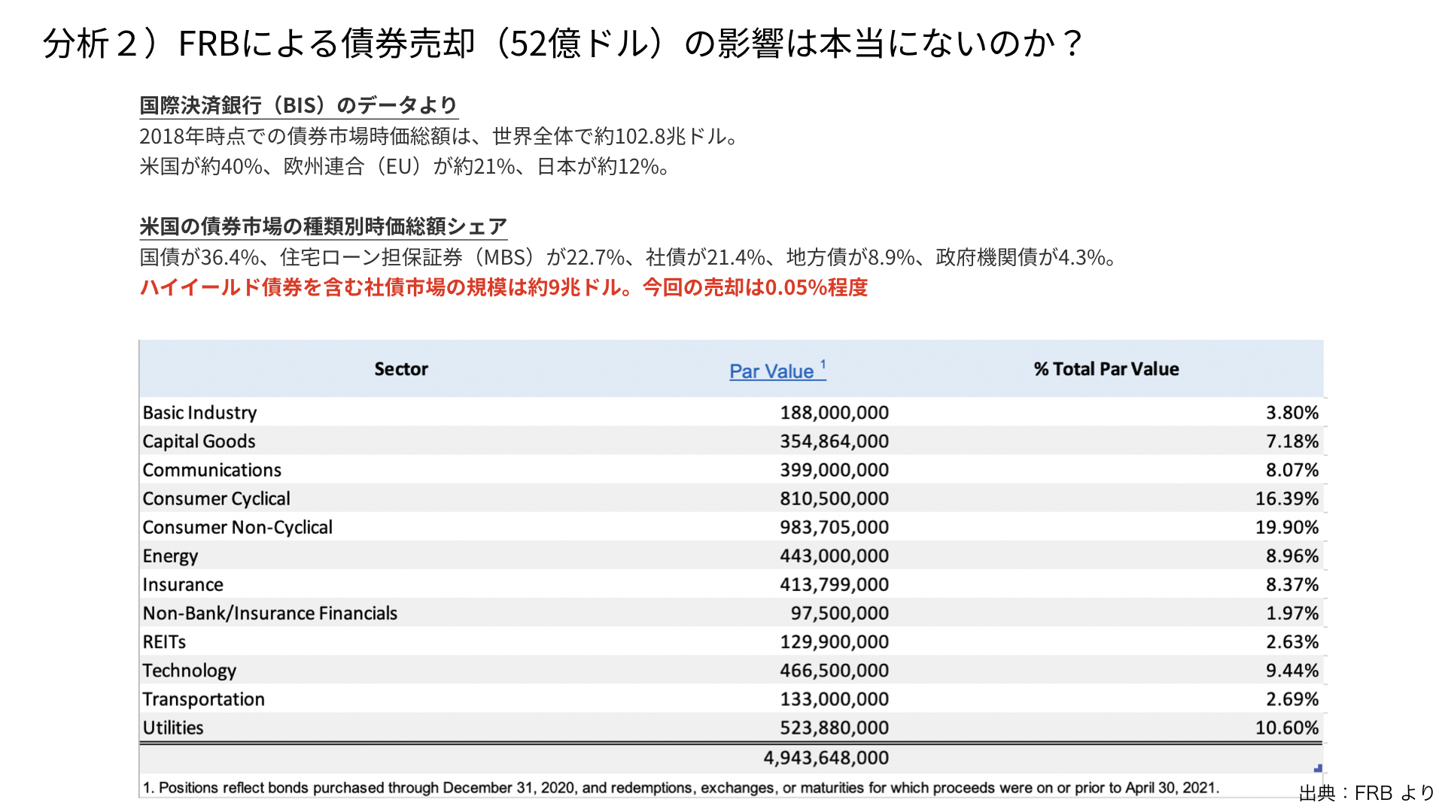
Task: Click the 2018年時点での債券市場時価総額 sentence
Action: point(441,136)
